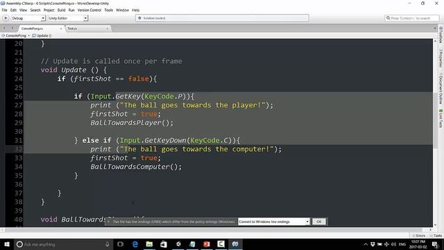Screen dimensions: 444x250
Task: Click the vertical editor scrollbar thumb
Action: tap(435, 120)
